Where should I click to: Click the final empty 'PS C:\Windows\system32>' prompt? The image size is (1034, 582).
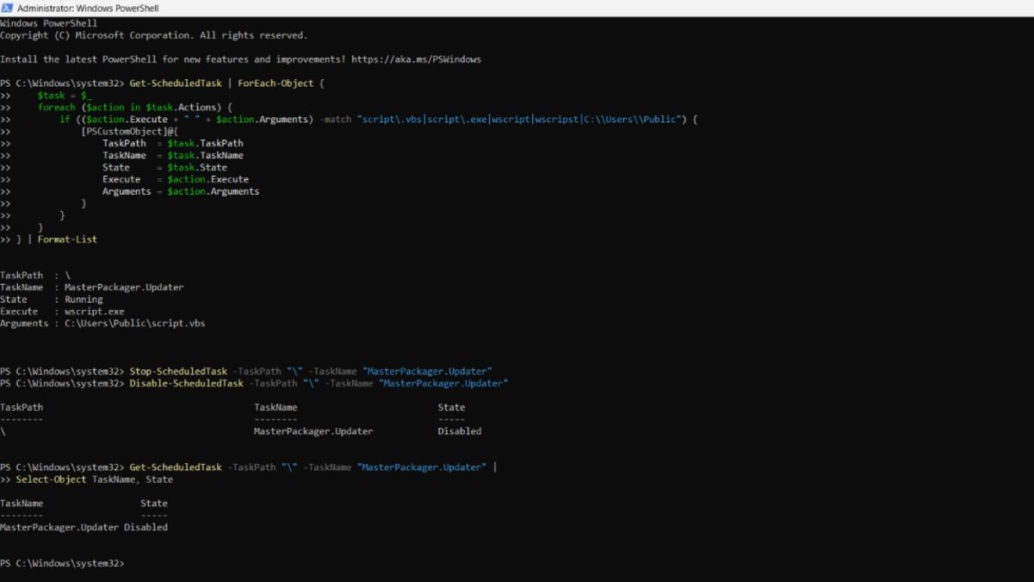point(62,563)
